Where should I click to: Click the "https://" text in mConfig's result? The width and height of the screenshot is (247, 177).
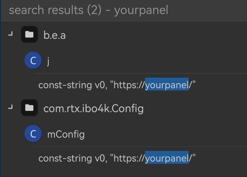tap(129, 158)
